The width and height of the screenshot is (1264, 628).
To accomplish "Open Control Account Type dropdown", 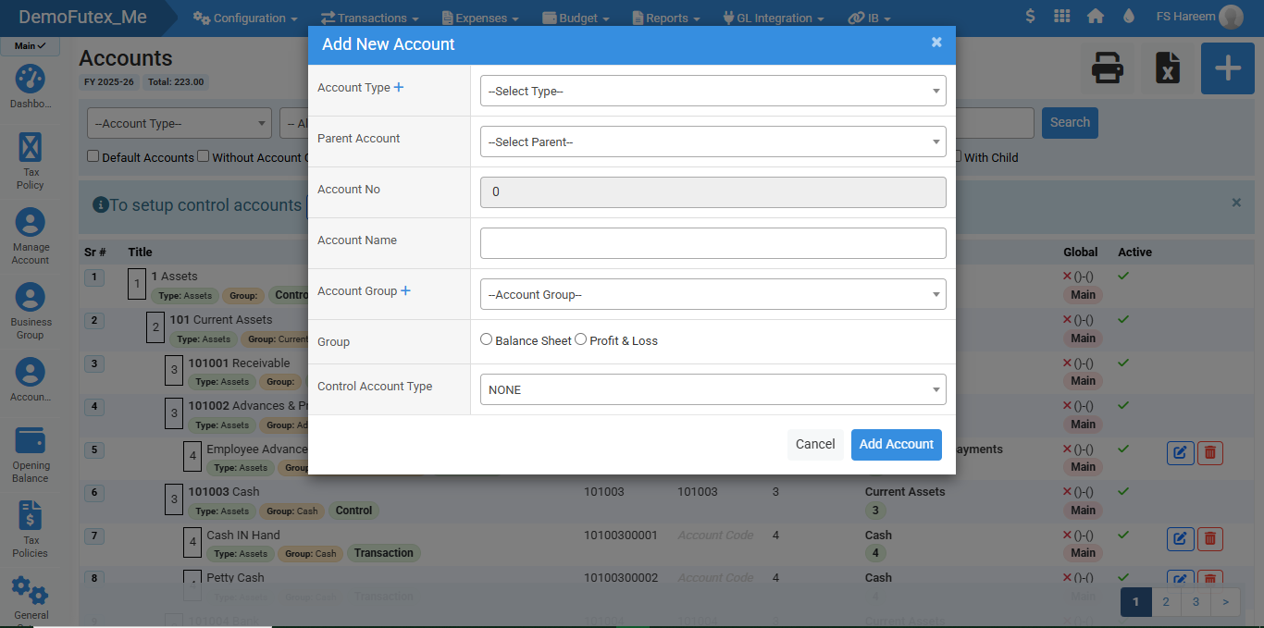I will 713,390.
